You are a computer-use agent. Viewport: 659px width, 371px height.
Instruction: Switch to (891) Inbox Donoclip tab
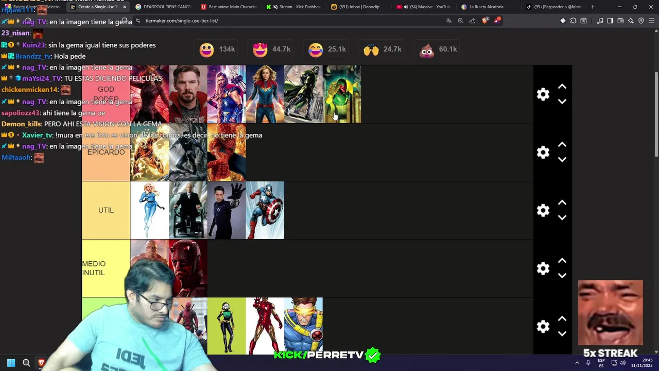pyautogui.click(x=359, y=7)
